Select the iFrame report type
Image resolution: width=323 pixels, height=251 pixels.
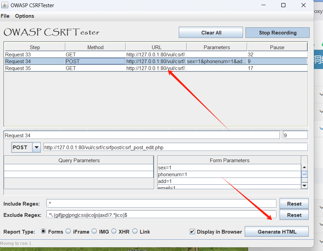[68, 231]
